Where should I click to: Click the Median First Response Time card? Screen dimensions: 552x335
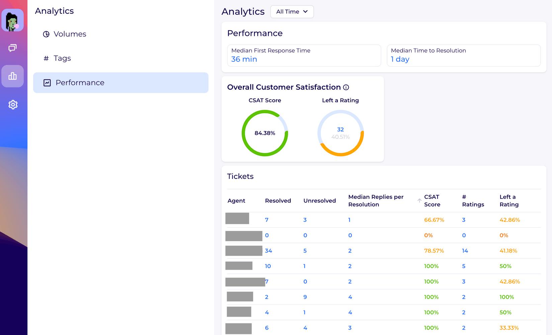304,56
